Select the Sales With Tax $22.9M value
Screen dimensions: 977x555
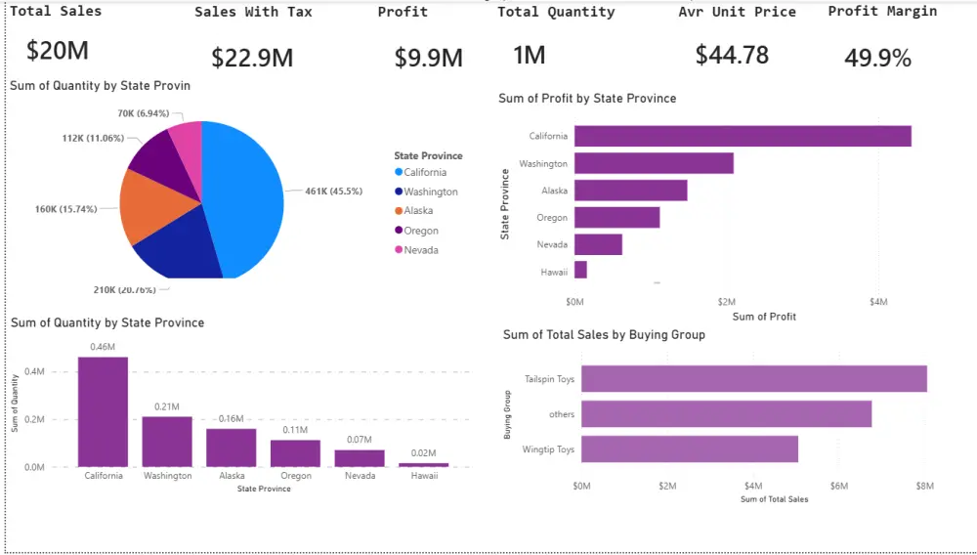click(x=252, y=58)
